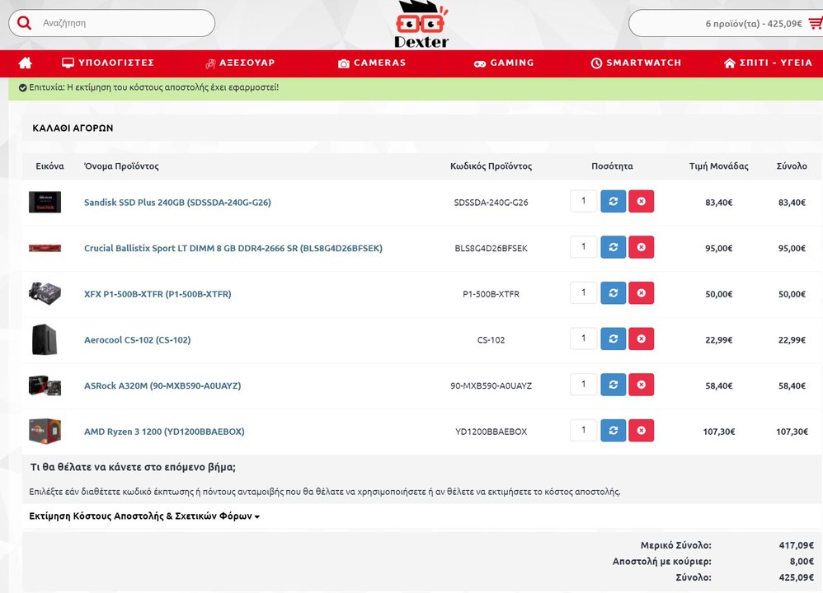Delete XFX P1-500B-XTFR from the cart

(642, 293)
